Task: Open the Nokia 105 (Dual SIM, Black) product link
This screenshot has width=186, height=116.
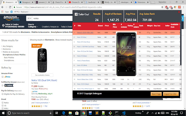Action: click(x=44, y=80)
